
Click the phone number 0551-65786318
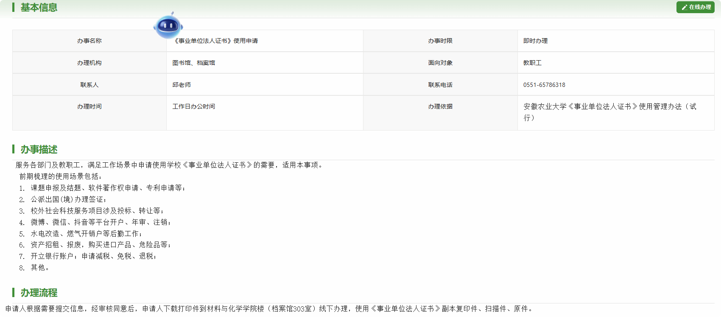(x=544, y=85)
